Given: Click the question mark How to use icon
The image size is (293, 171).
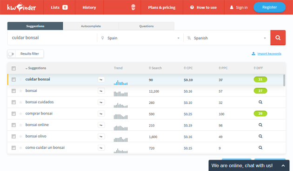Looking at the screenshot, I should coord(192,7).
